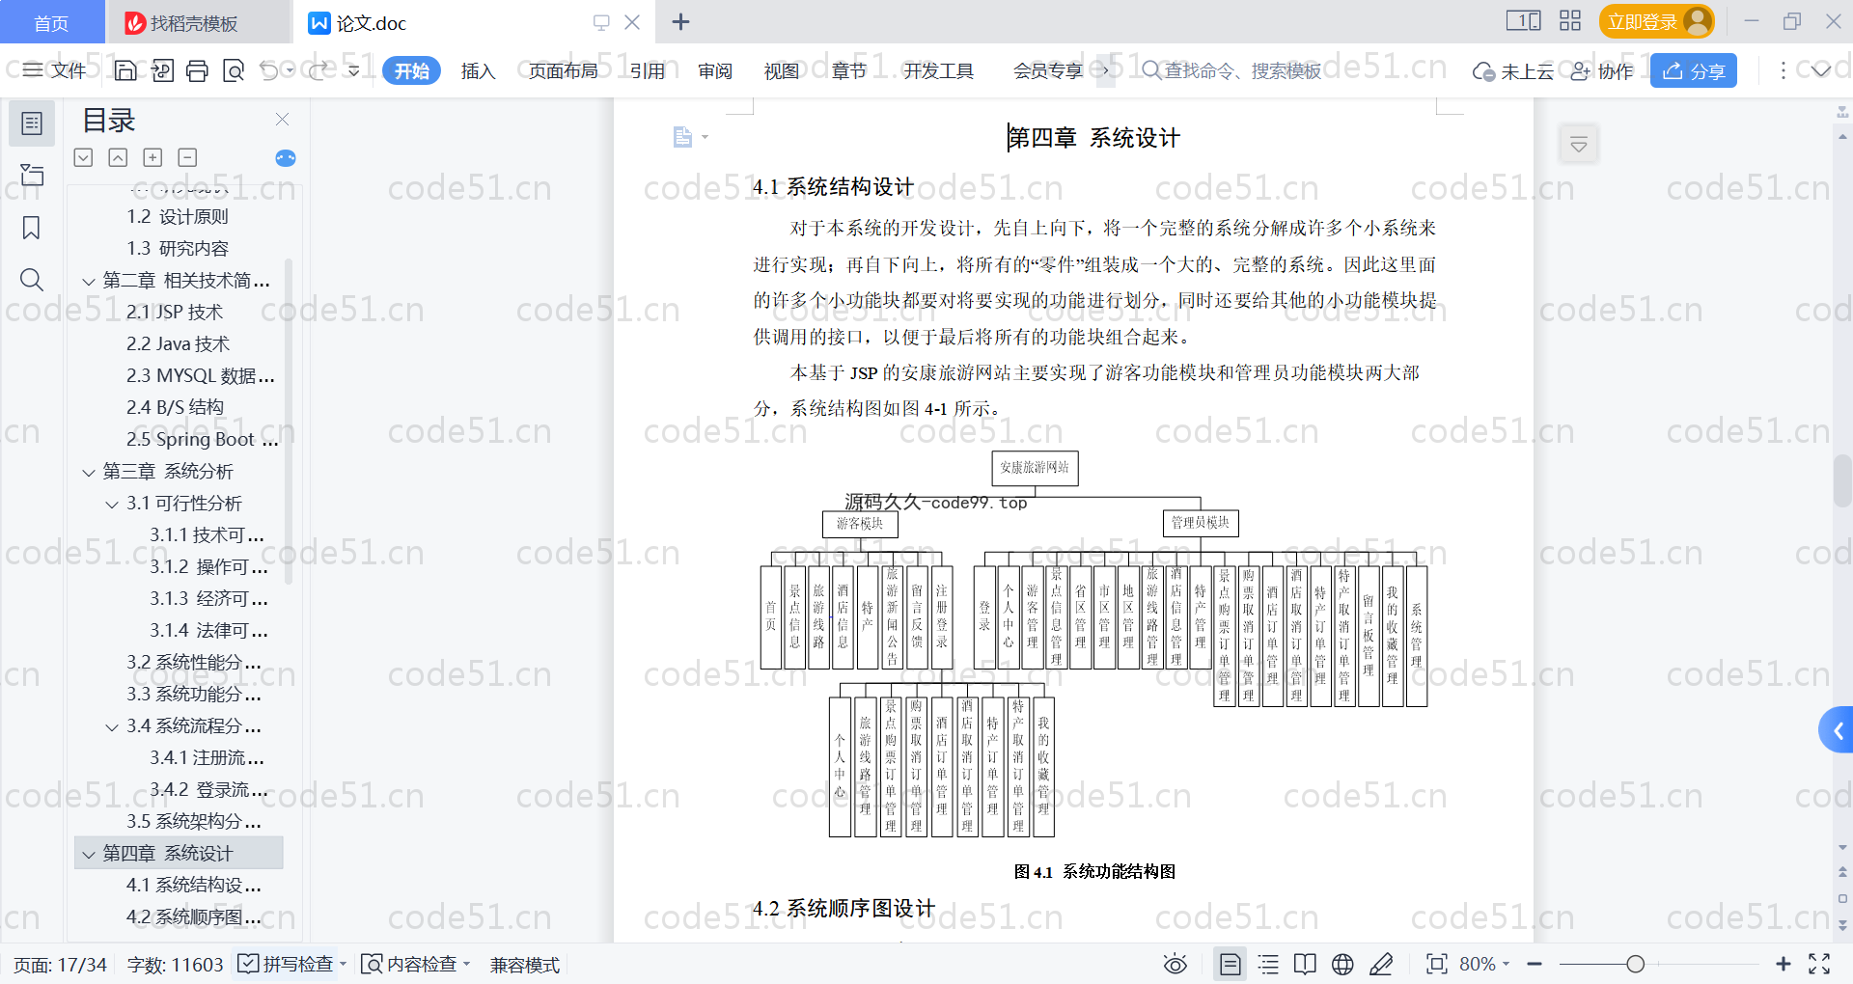Screen dimensions: 1853x984
Task: Open 引用 ribbon tab
Action: coord(648,70)
